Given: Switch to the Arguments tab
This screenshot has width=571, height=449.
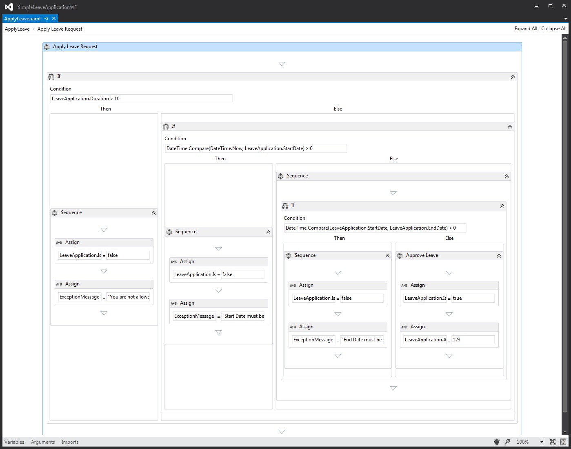Looking at the screenshot, I should [42, 442].
